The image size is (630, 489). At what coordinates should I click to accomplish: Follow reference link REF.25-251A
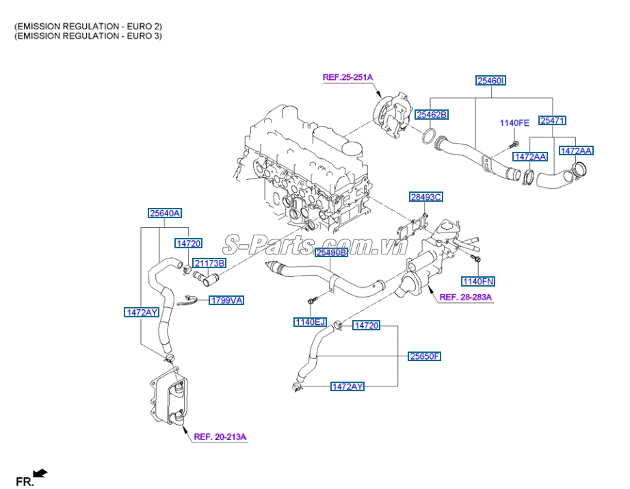[x=348, y=77]
